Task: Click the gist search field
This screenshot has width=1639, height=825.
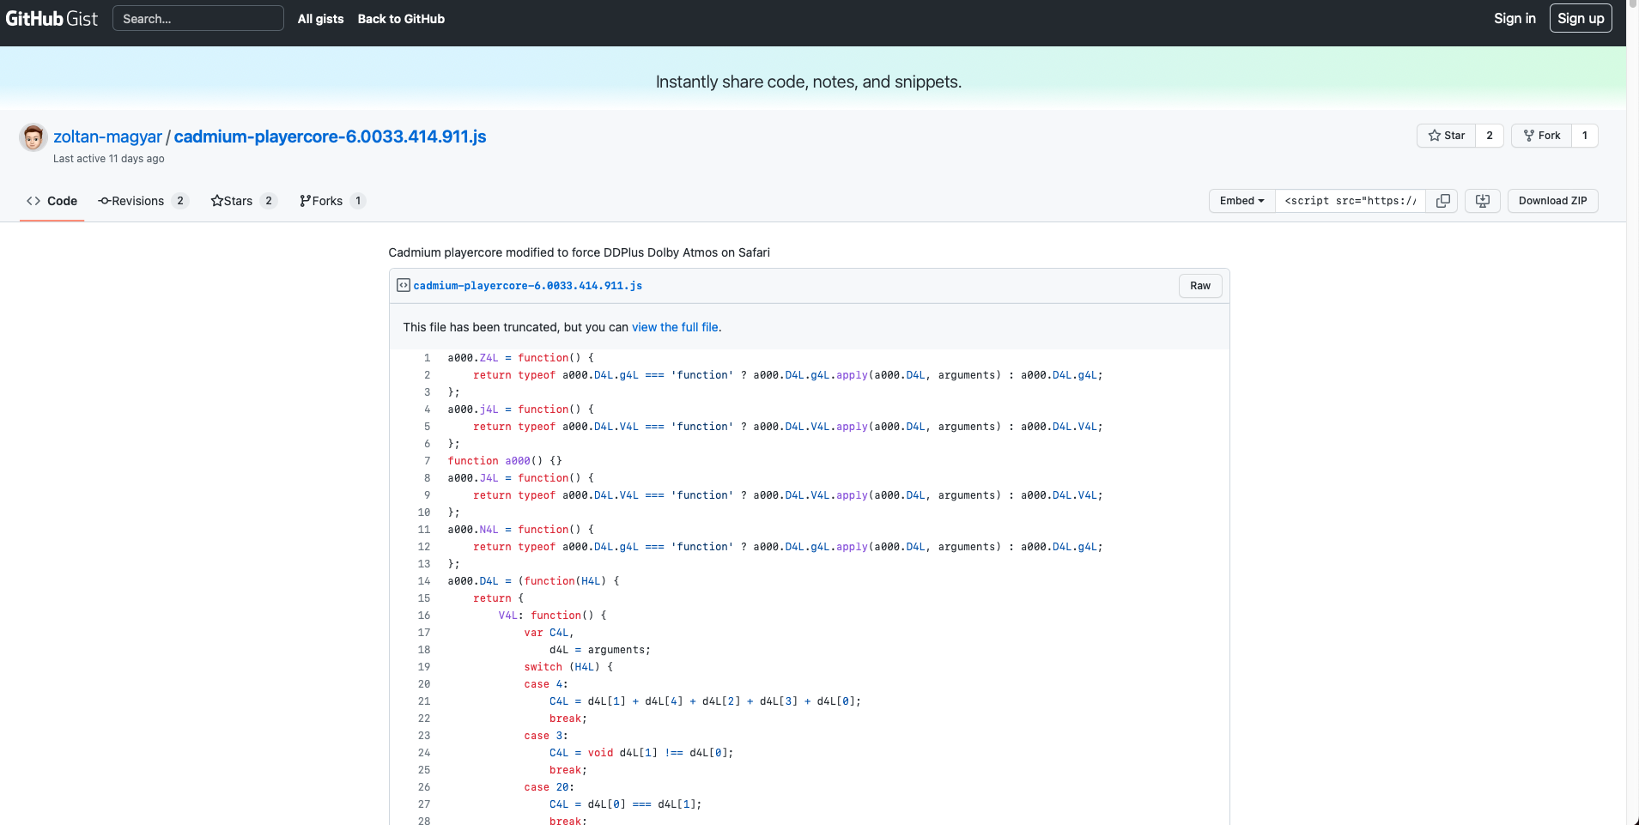Action: pyautogui.click(x=197, y=19)
